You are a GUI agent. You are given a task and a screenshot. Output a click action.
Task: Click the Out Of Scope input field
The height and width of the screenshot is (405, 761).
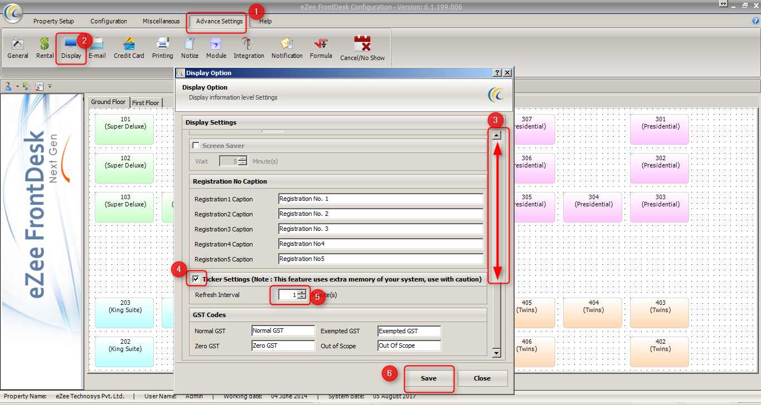click(x=409, y=346)
